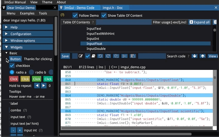Viewport: 219px width, 137px height.
Task: Click the cut scissors icon
Action: (125, 56)
